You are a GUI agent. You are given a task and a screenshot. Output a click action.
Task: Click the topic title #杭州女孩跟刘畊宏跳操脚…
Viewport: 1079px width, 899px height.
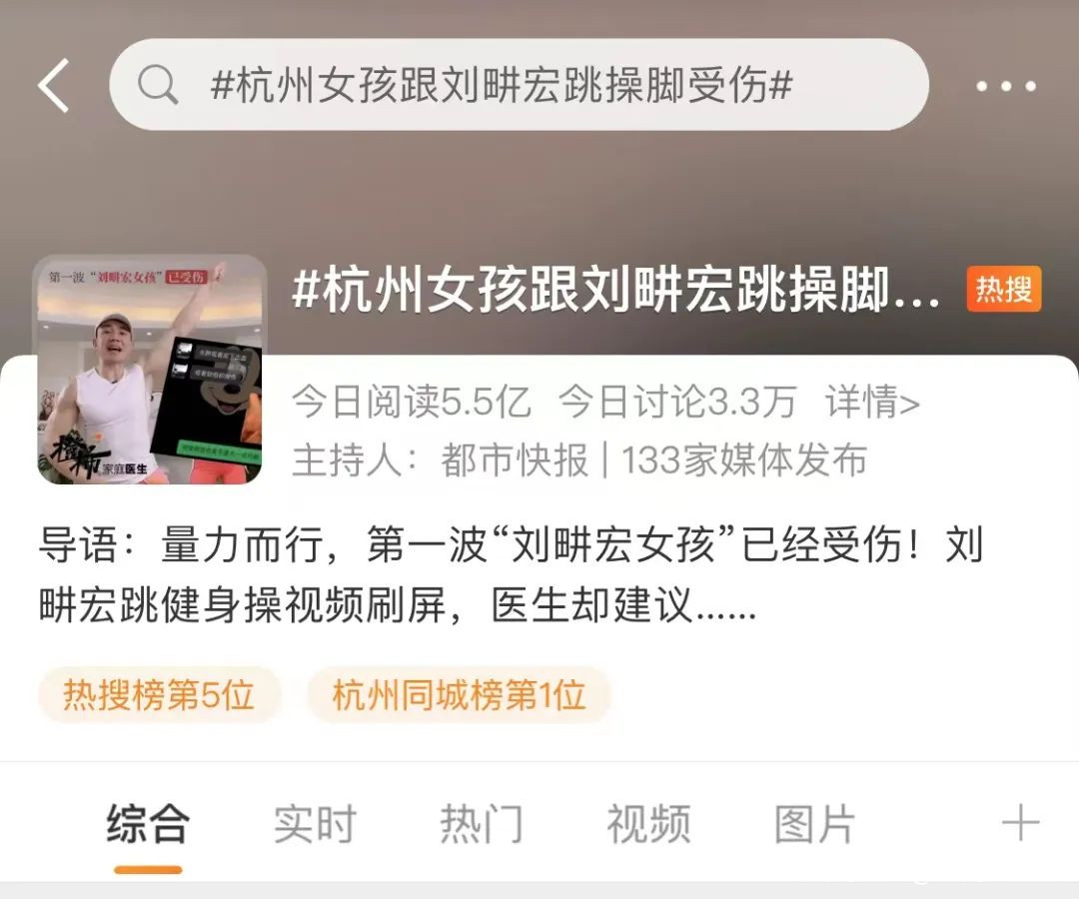pyautogui.click(x=615, y=290)
